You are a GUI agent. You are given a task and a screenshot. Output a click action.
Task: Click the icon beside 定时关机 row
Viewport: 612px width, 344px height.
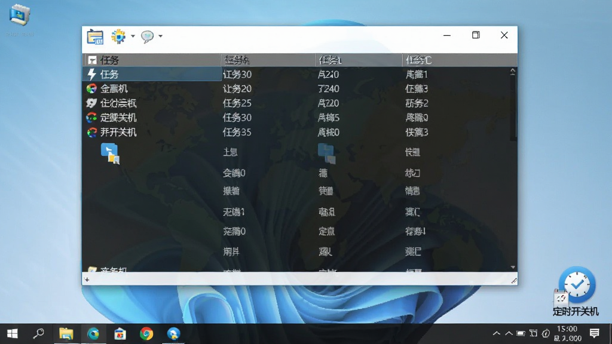pyautogui.click(x=91, y=118)
